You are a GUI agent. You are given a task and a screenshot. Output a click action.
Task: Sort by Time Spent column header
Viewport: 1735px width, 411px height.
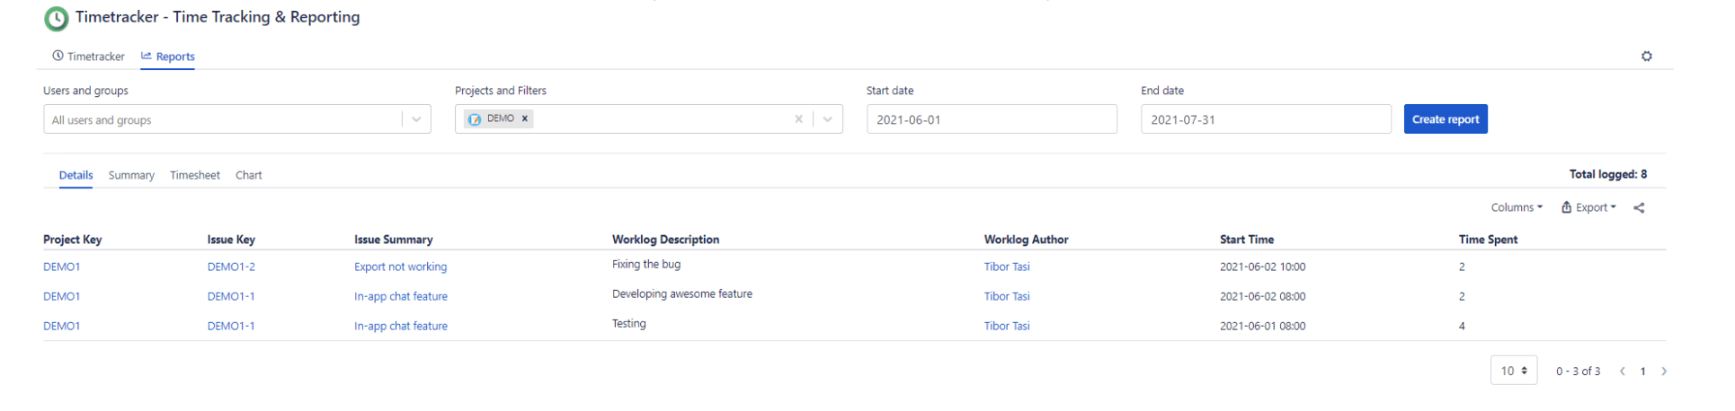click(x=1488, y=240)
